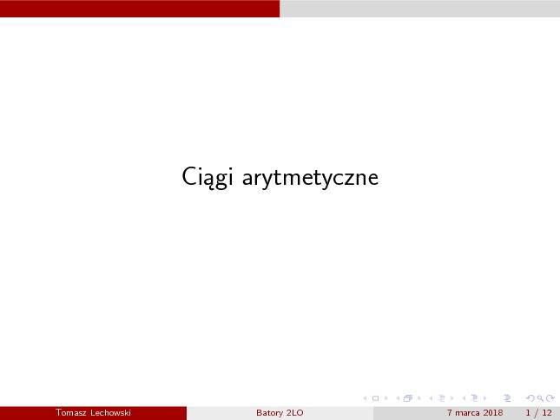Click the title Ciągi arytmetyczne
Screen dimensions: 560x420
point(280,177)
